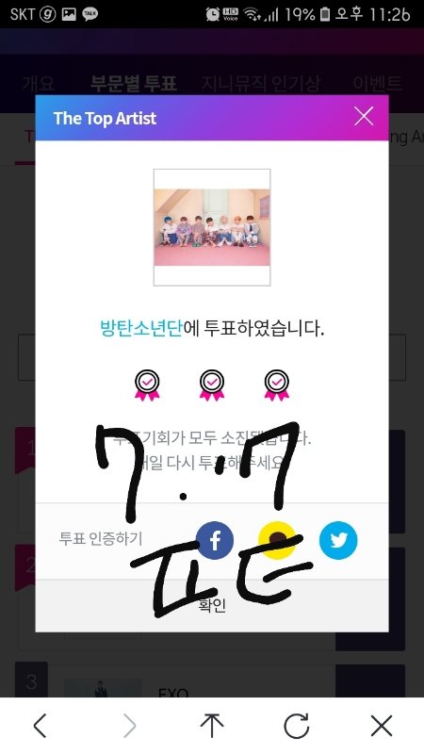Switch to the 개요 overview tab
Image resolution: width=424 pixels, height=754 pixels.
39,84
